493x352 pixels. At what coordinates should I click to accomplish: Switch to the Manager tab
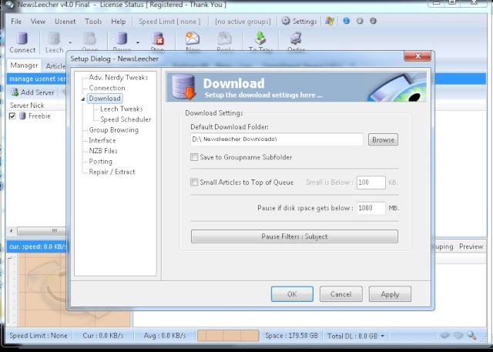(24, 65)
